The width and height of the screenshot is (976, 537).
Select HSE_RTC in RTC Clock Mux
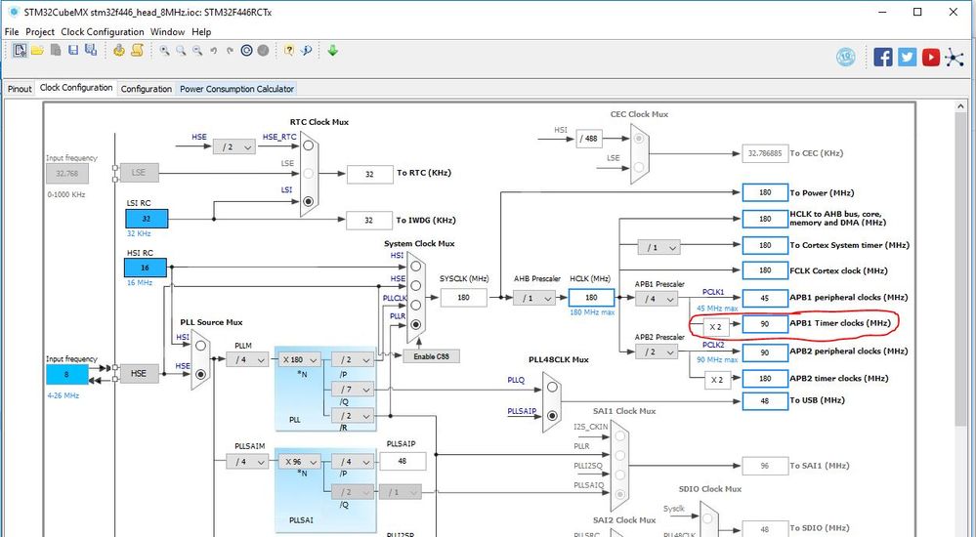308,145
